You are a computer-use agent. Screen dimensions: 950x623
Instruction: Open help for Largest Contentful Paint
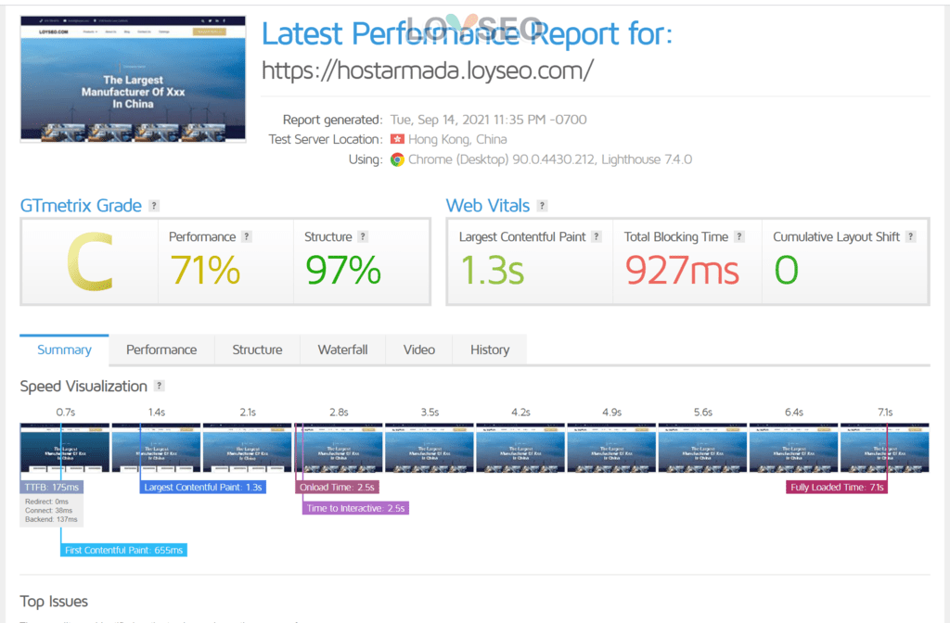pyautogui.click(x=597, y=236)
